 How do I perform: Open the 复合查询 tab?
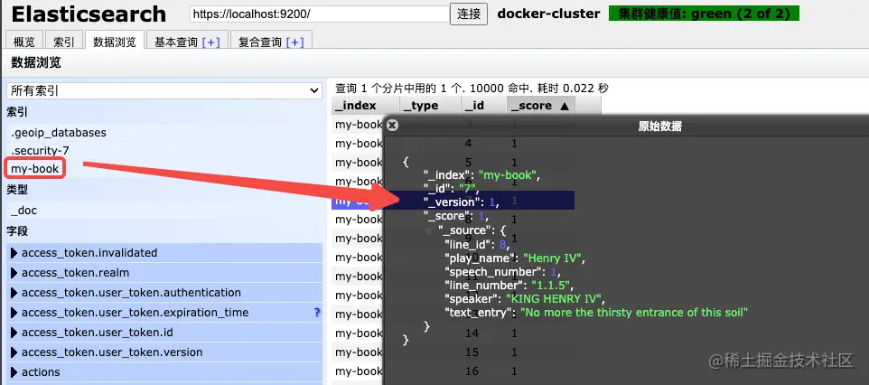pos(260,42)
